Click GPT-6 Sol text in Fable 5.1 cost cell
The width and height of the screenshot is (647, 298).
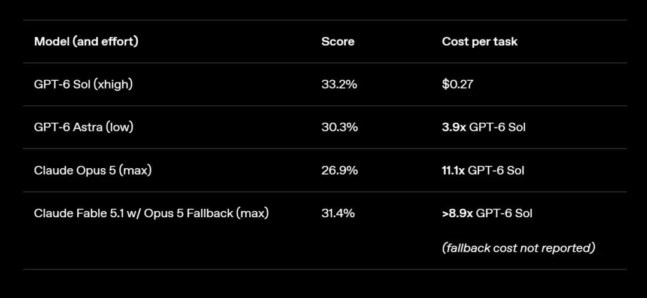tap(504, 214)
